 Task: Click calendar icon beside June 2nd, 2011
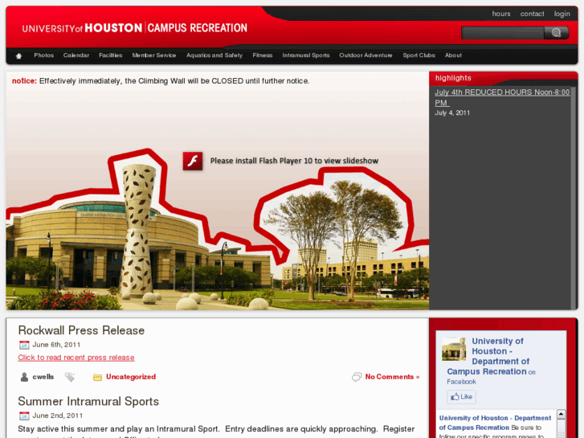[x=24, y=415]
